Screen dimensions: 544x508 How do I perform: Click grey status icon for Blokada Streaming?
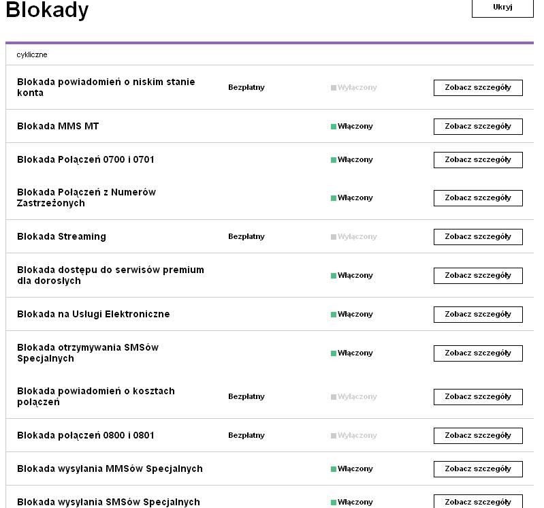334,237
